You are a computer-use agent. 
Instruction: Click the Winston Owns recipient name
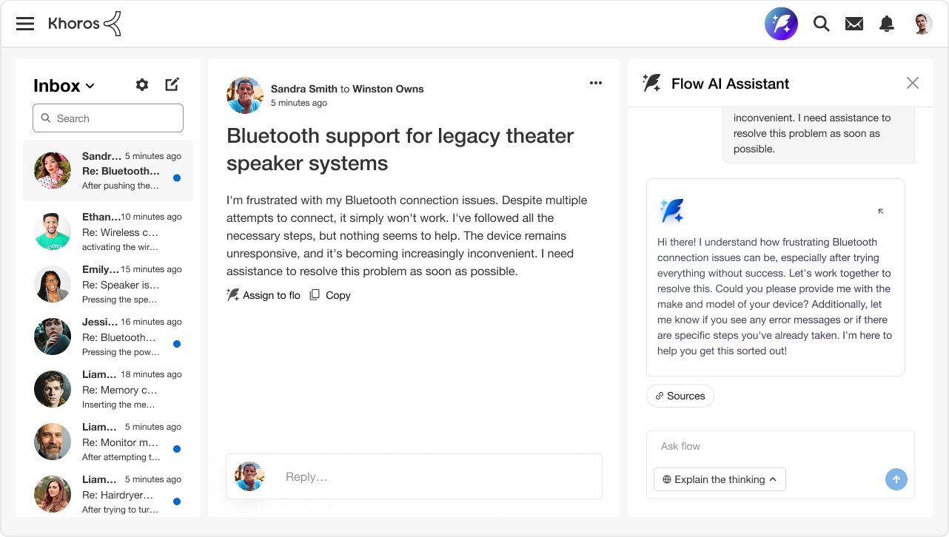pos(388,89)
